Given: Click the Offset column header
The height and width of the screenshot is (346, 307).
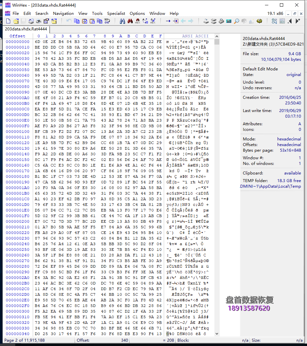Looking at the screenshot, I should [x=18, y=36].
